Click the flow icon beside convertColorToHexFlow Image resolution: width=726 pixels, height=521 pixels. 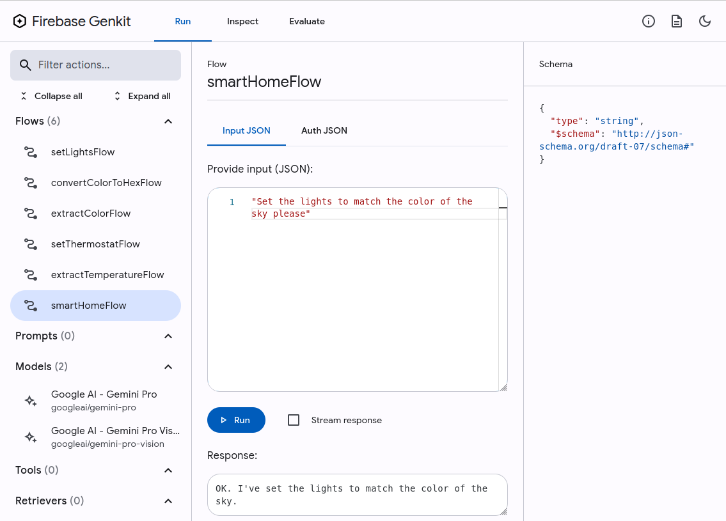(x=31, y=183)
